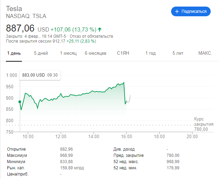Click the 883,00 USD chart tooltip
Viewport: 219px width, 179px height.
click(x=40, y=75)
